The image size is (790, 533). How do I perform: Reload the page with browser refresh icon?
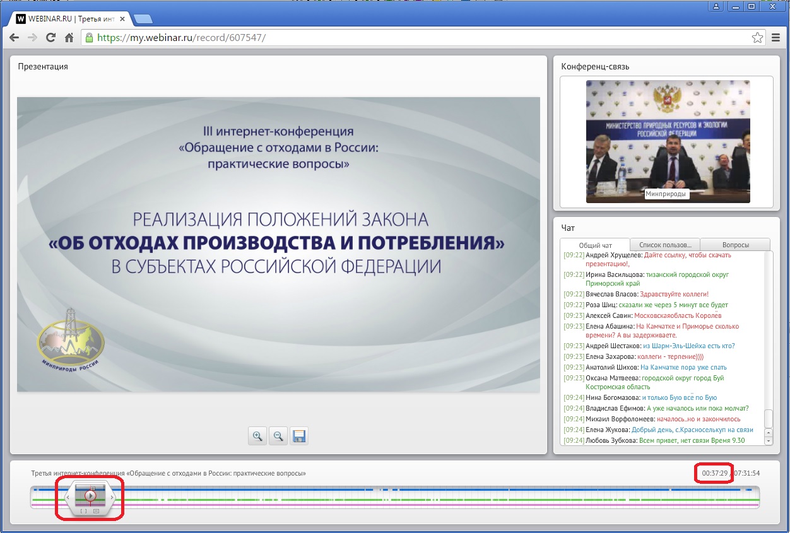click(x=51, y=38)
